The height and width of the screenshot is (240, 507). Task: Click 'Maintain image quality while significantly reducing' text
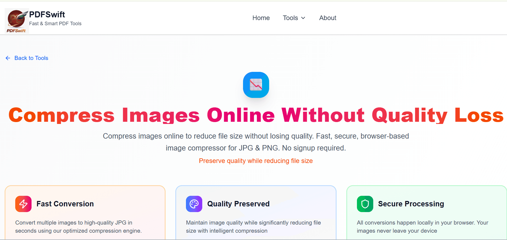[253, 227]
